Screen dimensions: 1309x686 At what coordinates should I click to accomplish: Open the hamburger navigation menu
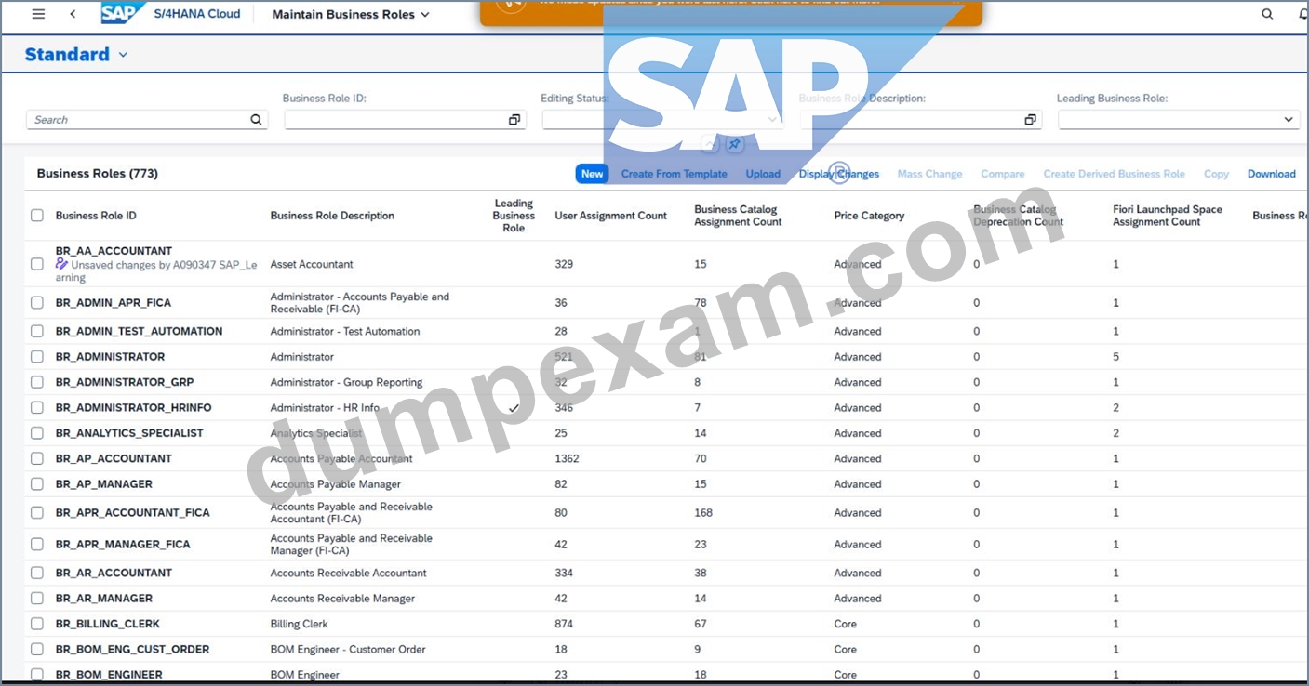pyautogui.click(x=38, y=14)
